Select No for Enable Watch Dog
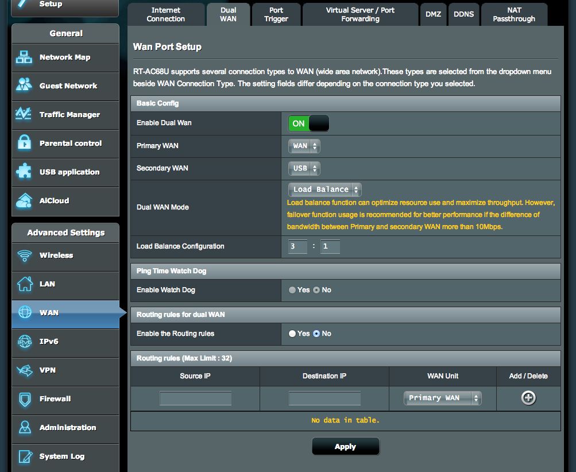 pos(316,290)
